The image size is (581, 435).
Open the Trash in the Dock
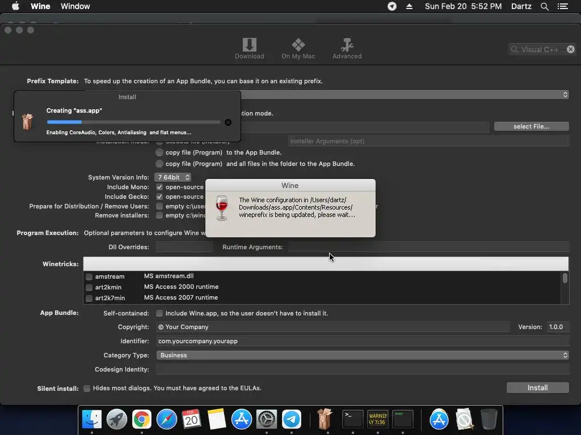click(489, 419)
